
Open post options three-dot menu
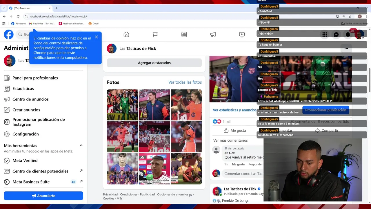pos(346,48)
